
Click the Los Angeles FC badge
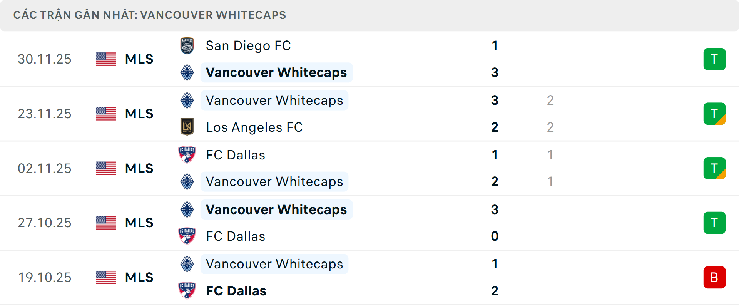tap(187, 127)
